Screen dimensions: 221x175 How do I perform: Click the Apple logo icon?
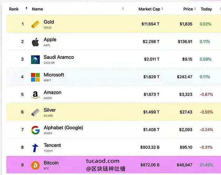pyautogui.click(x=35, y=42)
